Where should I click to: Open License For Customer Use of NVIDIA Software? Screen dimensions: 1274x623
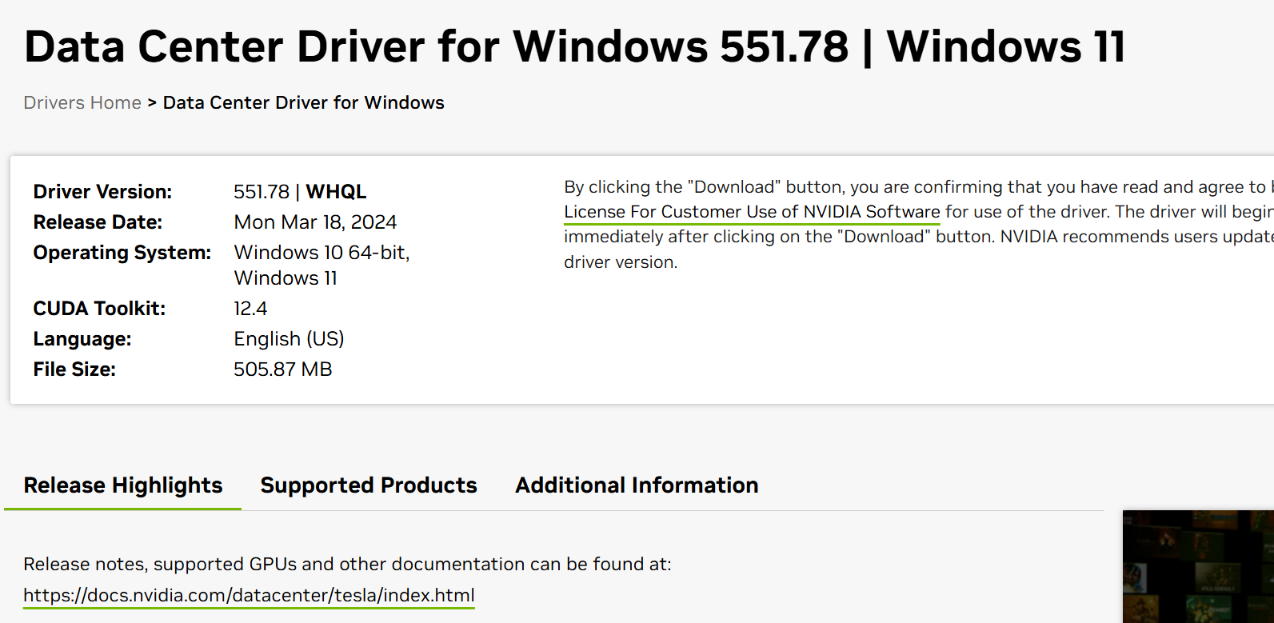tap(752, 212)
